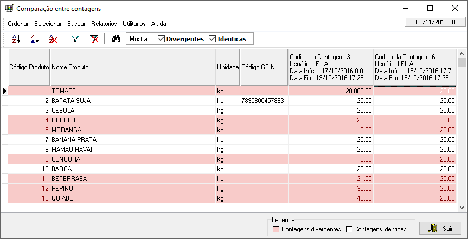Open the Ordenar menu

point(18,24)
